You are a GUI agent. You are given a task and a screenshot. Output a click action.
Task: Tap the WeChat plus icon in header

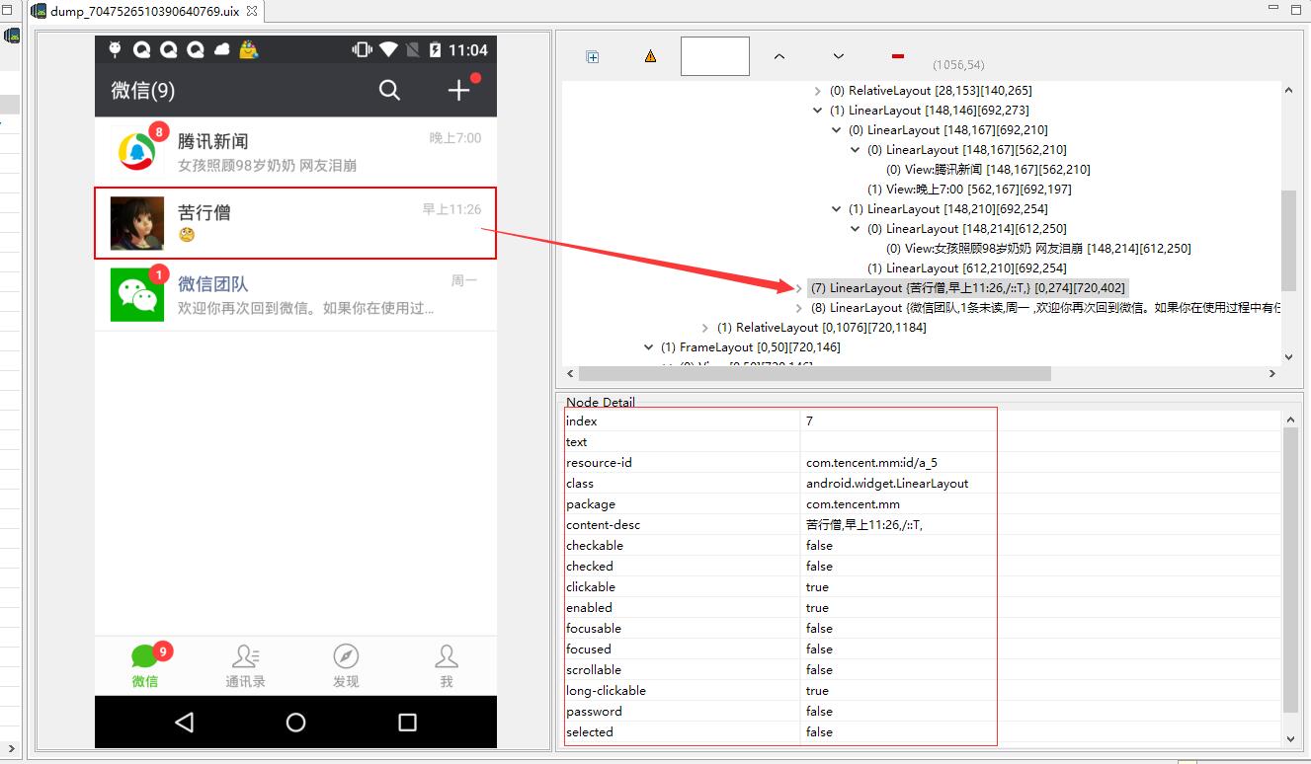coord(459,90)
